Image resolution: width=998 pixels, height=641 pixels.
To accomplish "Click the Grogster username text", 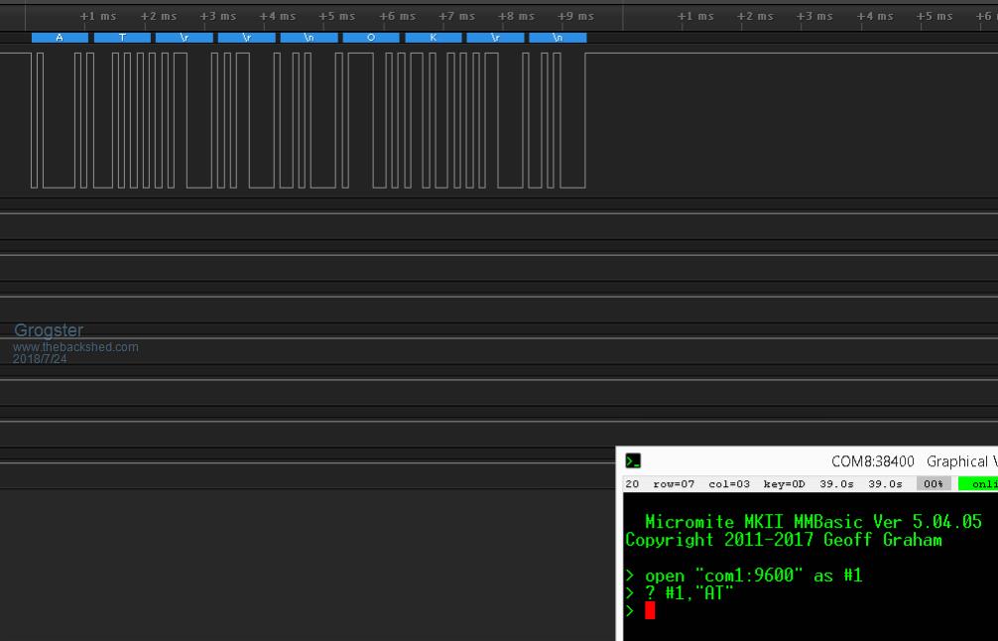I will [49, 330].
